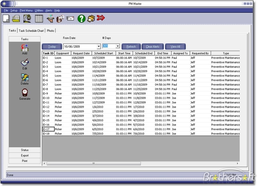
Task: Click the Scheduled End column header
Action: 144,53
